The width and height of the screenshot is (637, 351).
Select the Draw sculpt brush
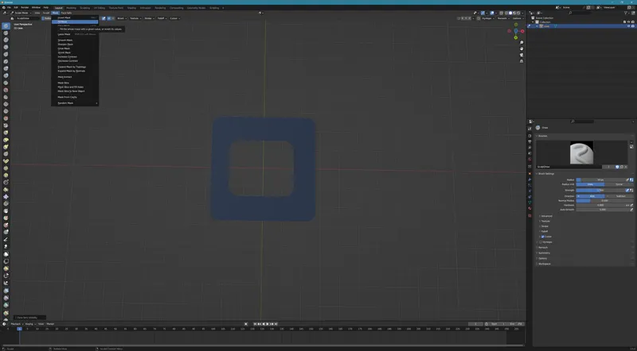(6, 26)
